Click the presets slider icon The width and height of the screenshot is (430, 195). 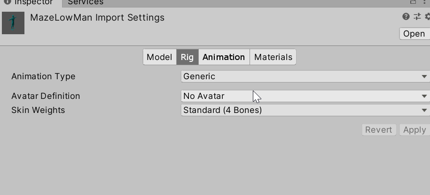click(417, 17)
